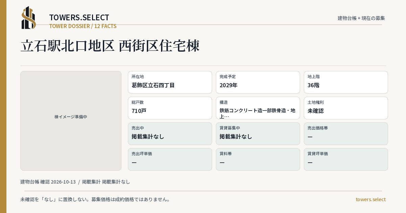Viewport: 406px width, 213px height.
Task: Select the 売出中 card showing 掲載集計なし
Action: tap(170, 134)
